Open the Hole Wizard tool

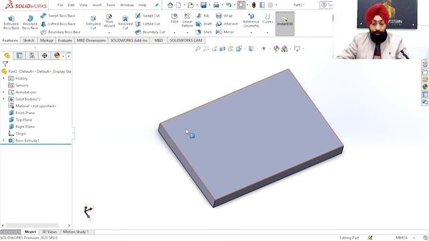[x=109, y=21]
